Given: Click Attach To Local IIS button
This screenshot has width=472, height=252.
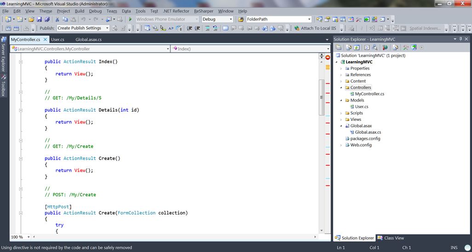Looking at the screenshot, I should [315, 28].
